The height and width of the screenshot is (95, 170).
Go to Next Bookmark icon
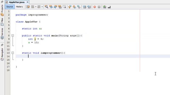74,7
